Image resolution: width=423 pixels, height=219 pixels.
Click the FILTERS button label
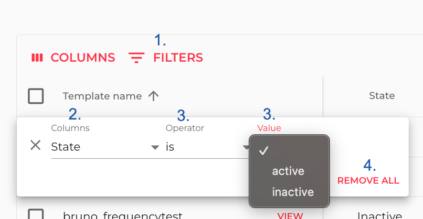pyautogui.click(x=178, y=58)
